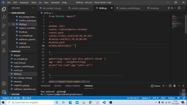Show the Output panel tab
Viewport: 187px width, 105px height.
58,86
